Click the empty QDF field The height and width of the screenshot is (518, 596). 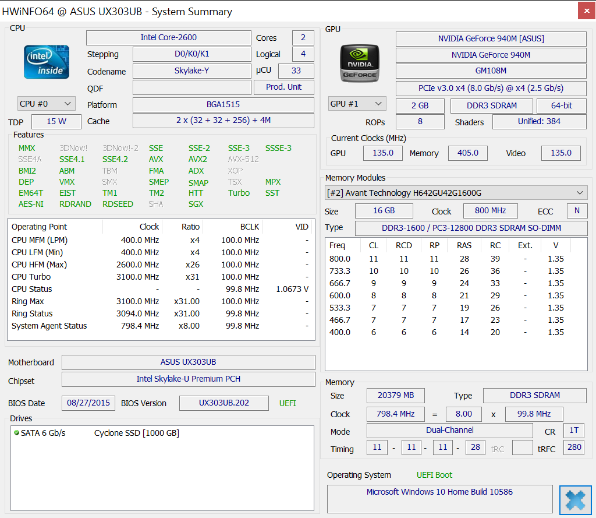click(192, 87)
